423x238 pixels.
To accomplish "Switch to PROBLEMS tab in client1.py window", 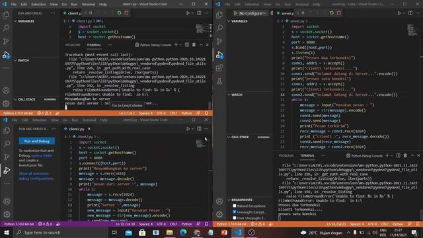I will (x=73, y=45).
